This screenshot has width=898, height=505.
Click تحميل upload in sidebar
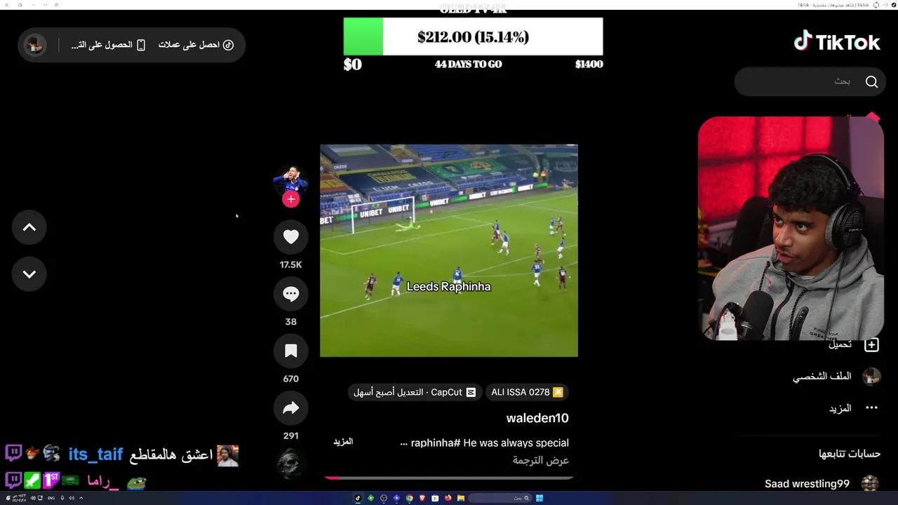(840, 344)
